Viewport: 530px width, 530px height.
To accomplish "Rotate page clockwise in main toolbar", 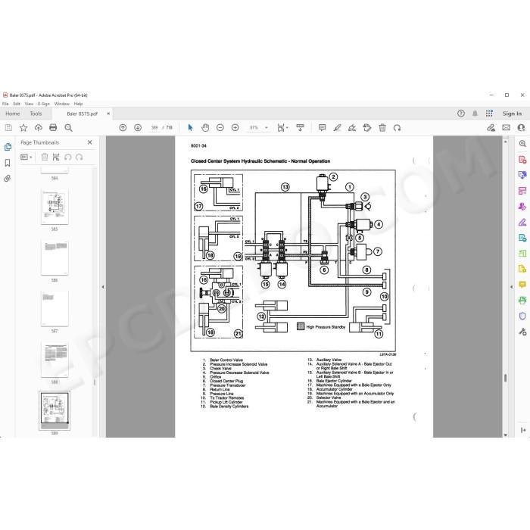I will coord(397,128).
